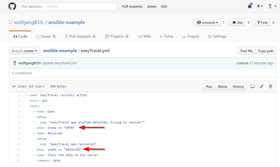Click code text 'command: date'
280x167 pixels.
click(48, 160)
